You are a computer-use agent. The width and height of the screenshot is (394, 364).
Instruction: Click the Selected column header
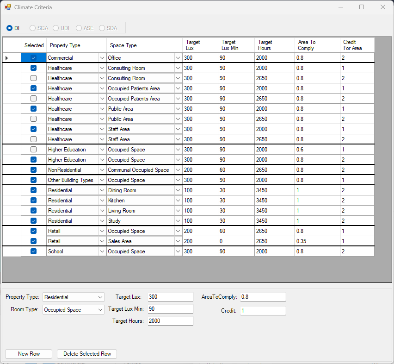click(x=34, y=45)
